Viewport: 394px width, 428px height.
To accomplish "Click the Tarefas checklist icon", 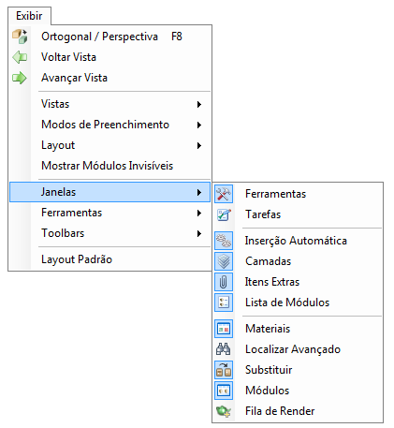I will [224, 214].
